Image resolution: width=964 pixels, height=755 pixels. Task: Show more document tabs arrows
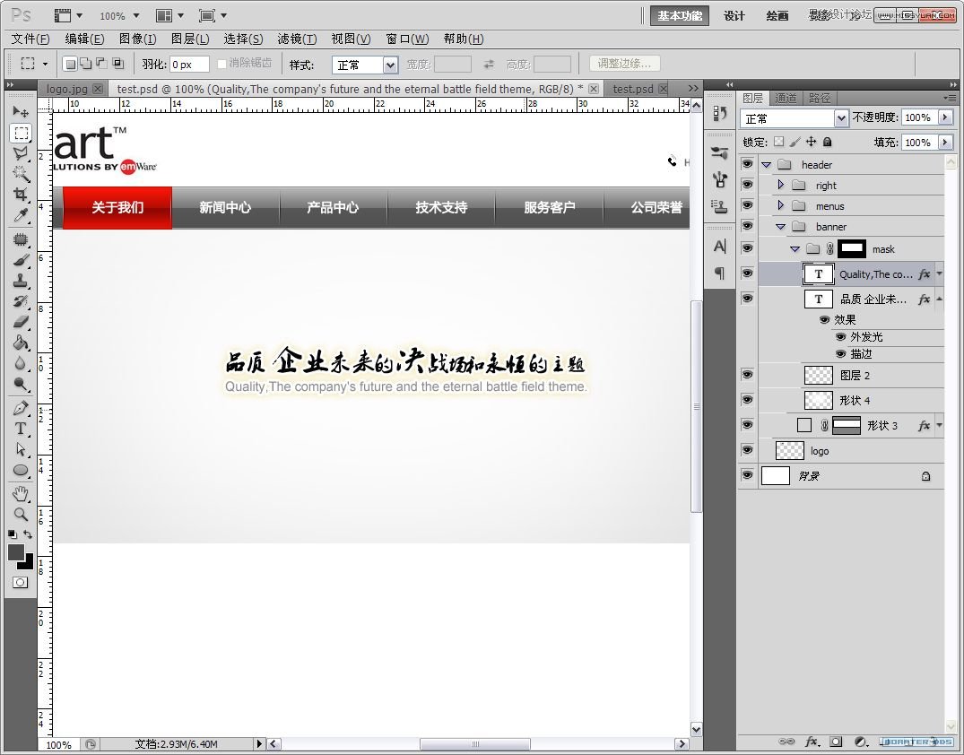point(693,89)
